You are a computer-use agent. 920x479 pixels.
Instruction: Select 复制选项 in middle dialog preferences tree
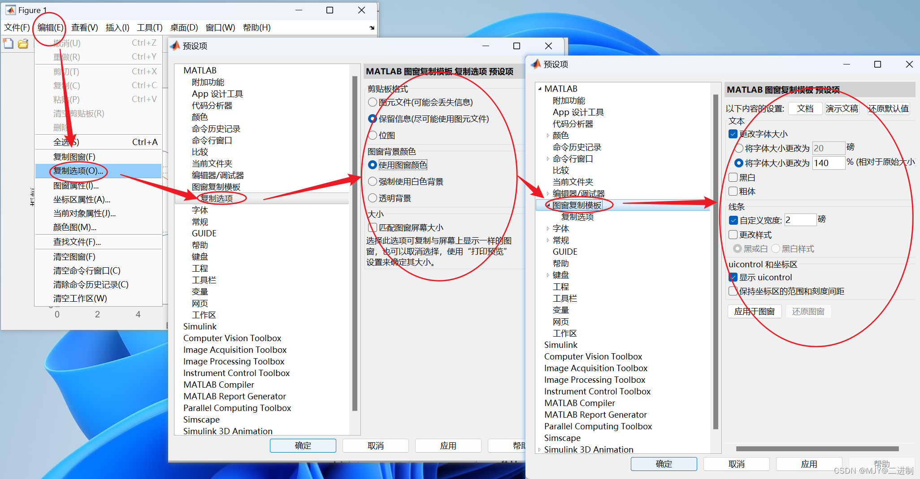pyautogui.click(x=217, y=198)
